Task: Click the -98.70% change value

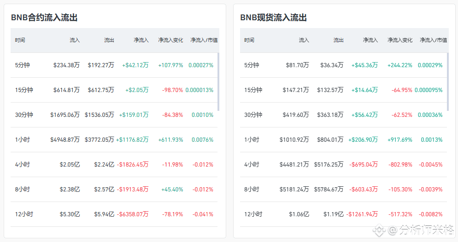Action: [173, 90]
